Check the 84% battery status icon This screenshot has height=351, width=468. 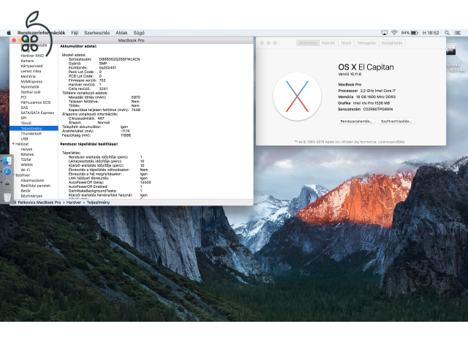click(x=409, y=33)
